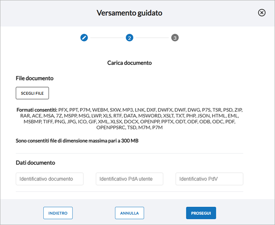This screenshot has height=225, width=275.
Task: Click the 300 MB maximum size notice
Action: pos(77,141)
